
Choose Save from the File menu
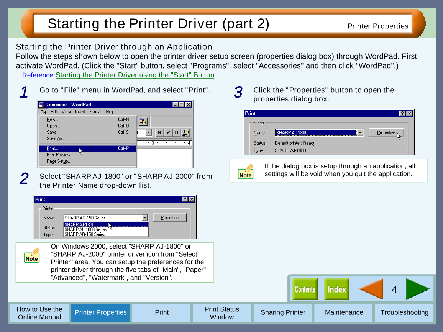tap(87, 132)
